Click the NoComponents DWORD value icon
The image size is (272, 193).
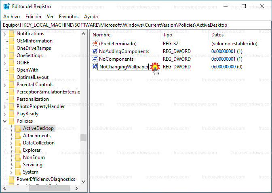coord(95,59)
